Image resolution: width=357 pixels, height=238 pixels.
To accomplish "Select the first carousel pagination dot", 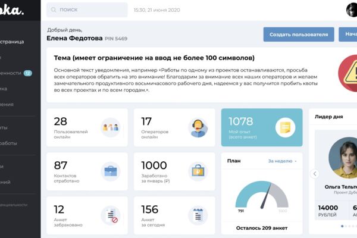I will pos(342,226).
